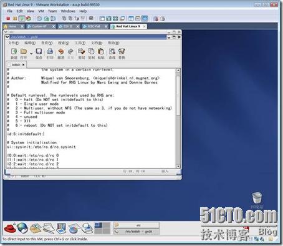Open the VMware Help menu
The height and width of the screenshot is (246, 283).
(x=83, y=11)
